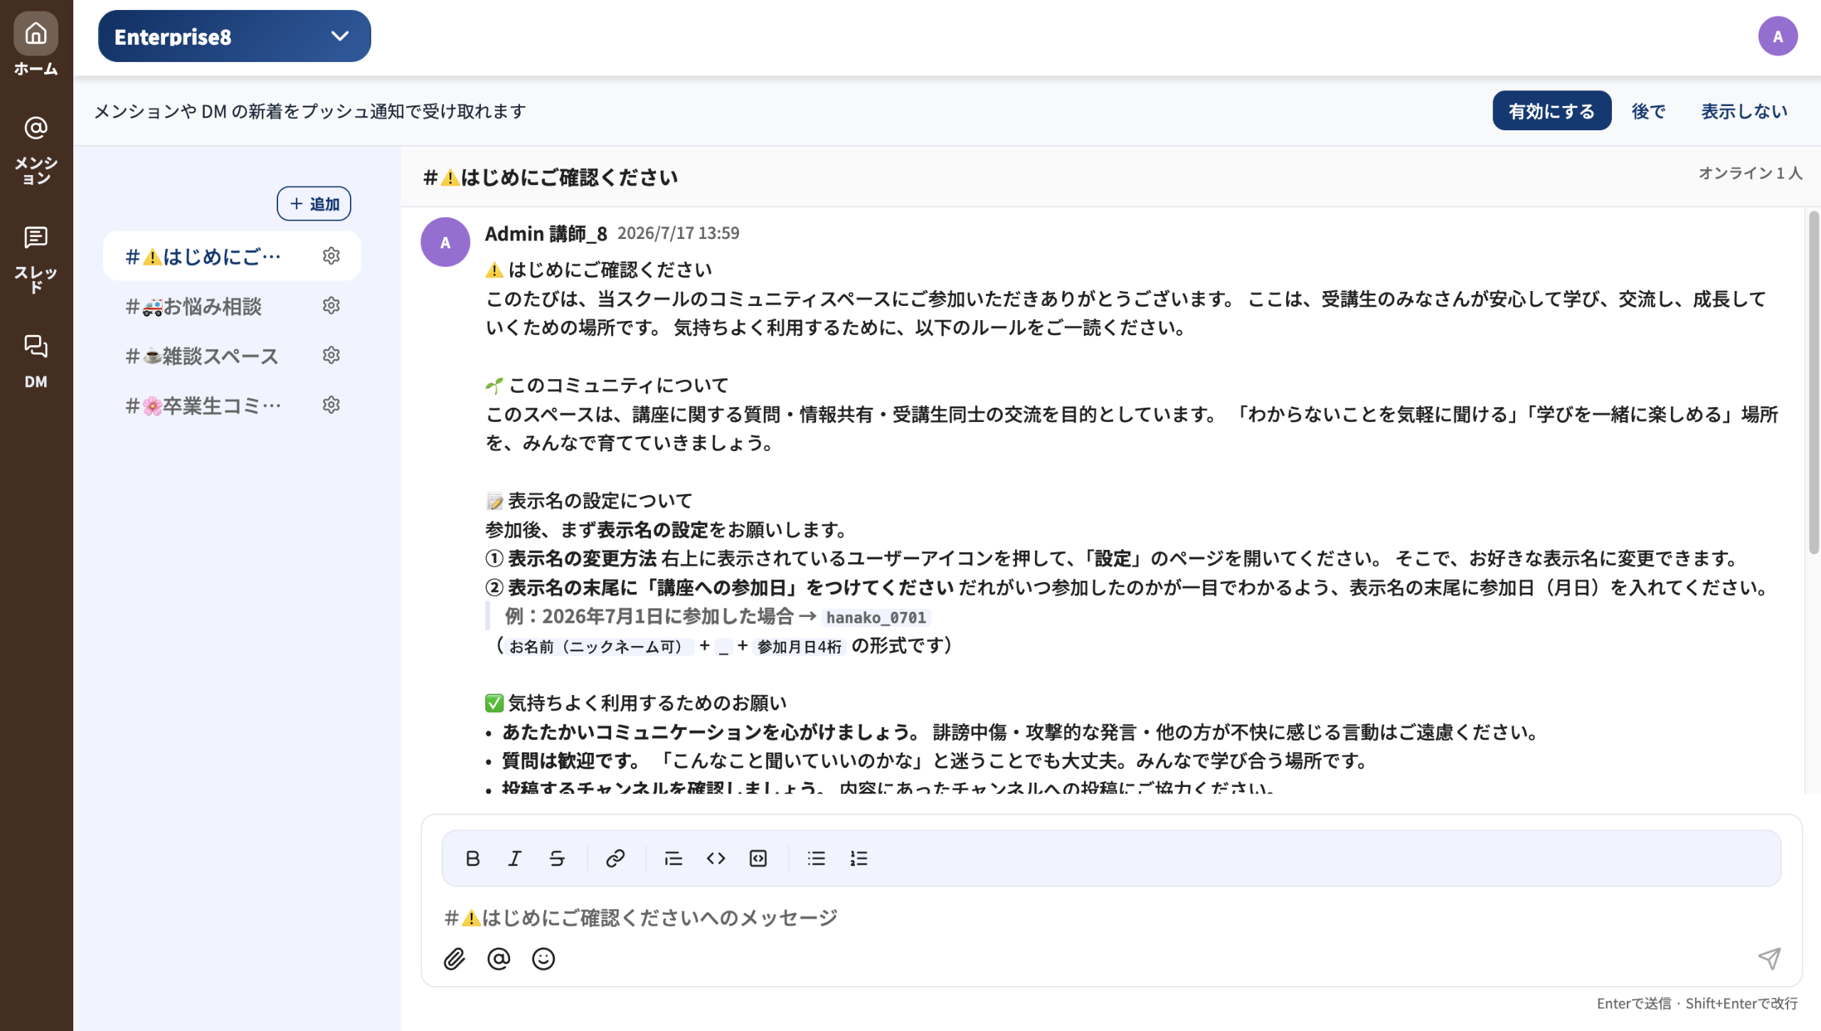Click the message input field
The height and width of the screenshot is (1031, 1821).
pos(1111,918)
